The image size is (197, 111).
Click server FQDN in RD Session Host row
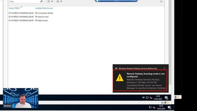(21, 17)
